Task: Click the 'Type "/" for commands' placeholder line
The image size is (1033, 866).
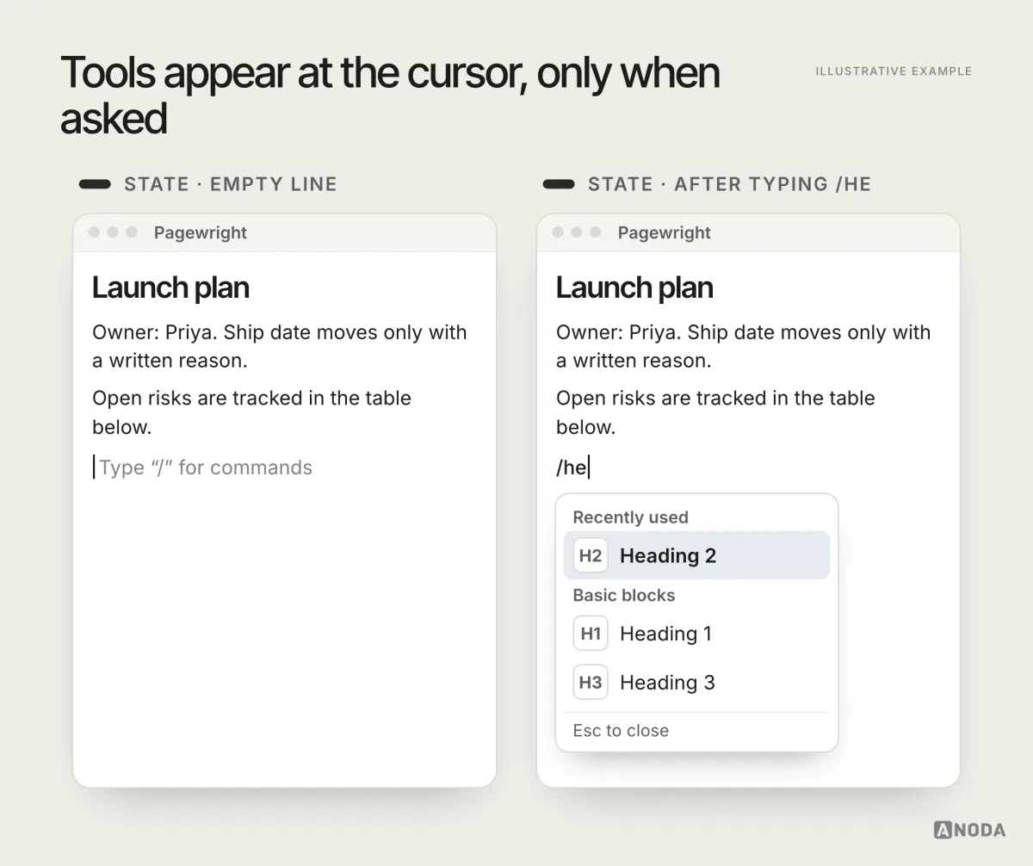Action: (203, 467)
